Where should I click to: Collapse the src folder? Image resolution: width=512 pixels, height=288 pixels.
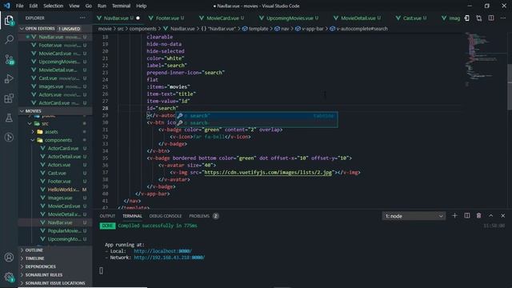[x=45, y=123]
